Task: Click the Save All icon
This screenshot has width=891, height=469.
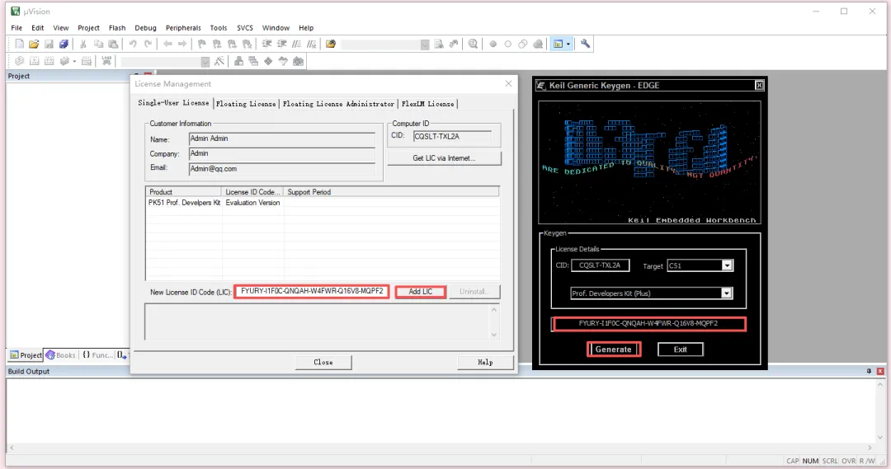Action: click(64, 44)
